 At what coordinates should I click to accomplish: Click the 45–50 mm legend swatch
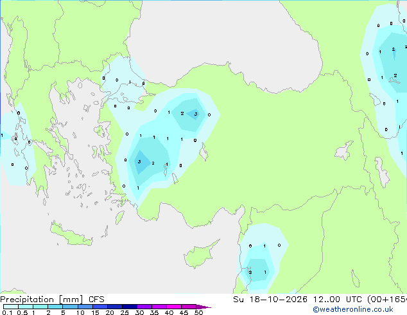click(x=189, y=307)
